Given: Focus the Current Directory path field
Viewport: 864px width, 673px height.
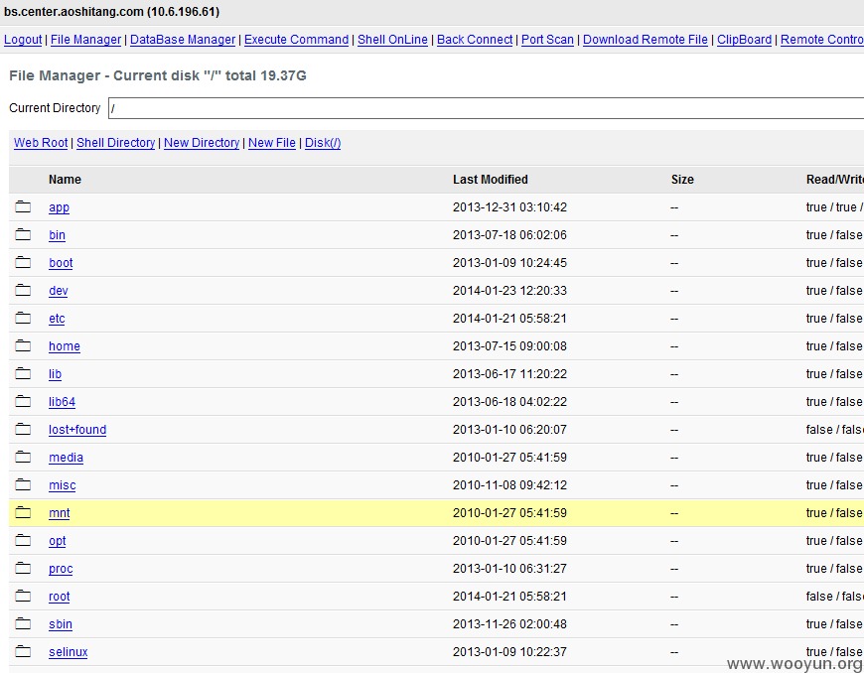Looking at the screenshot, I should click(486, 108).
